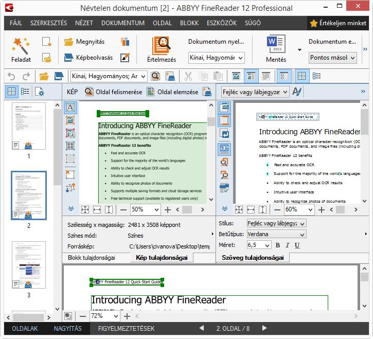Open the 50% zoom dropdown

click(145, 209)
